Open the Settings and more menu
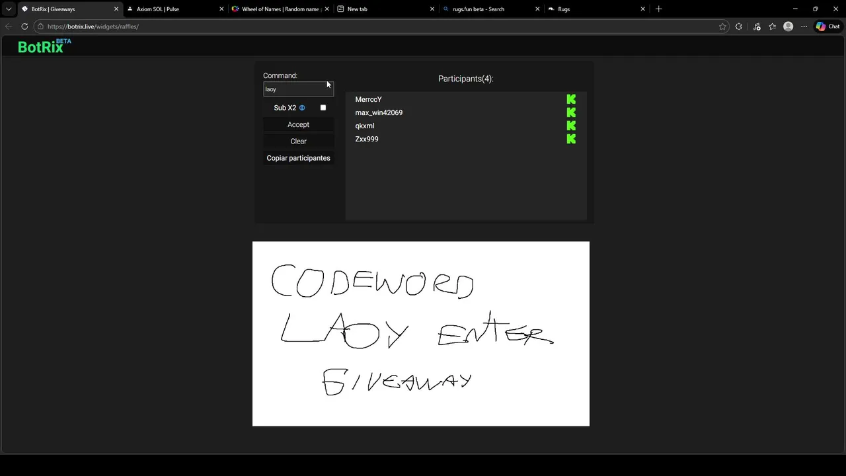The height and width of the screenshot is (476, 846). coord(804,26)
